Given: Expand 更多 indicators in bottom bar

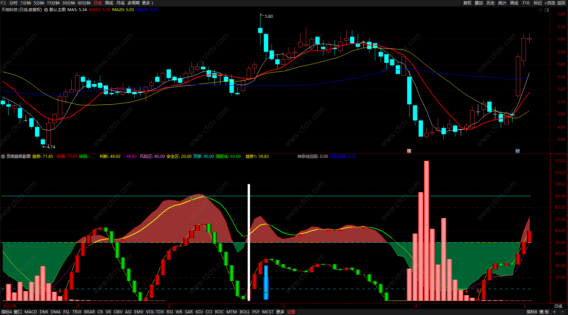Looking at the screenshot, I should (x=280, y=312).
